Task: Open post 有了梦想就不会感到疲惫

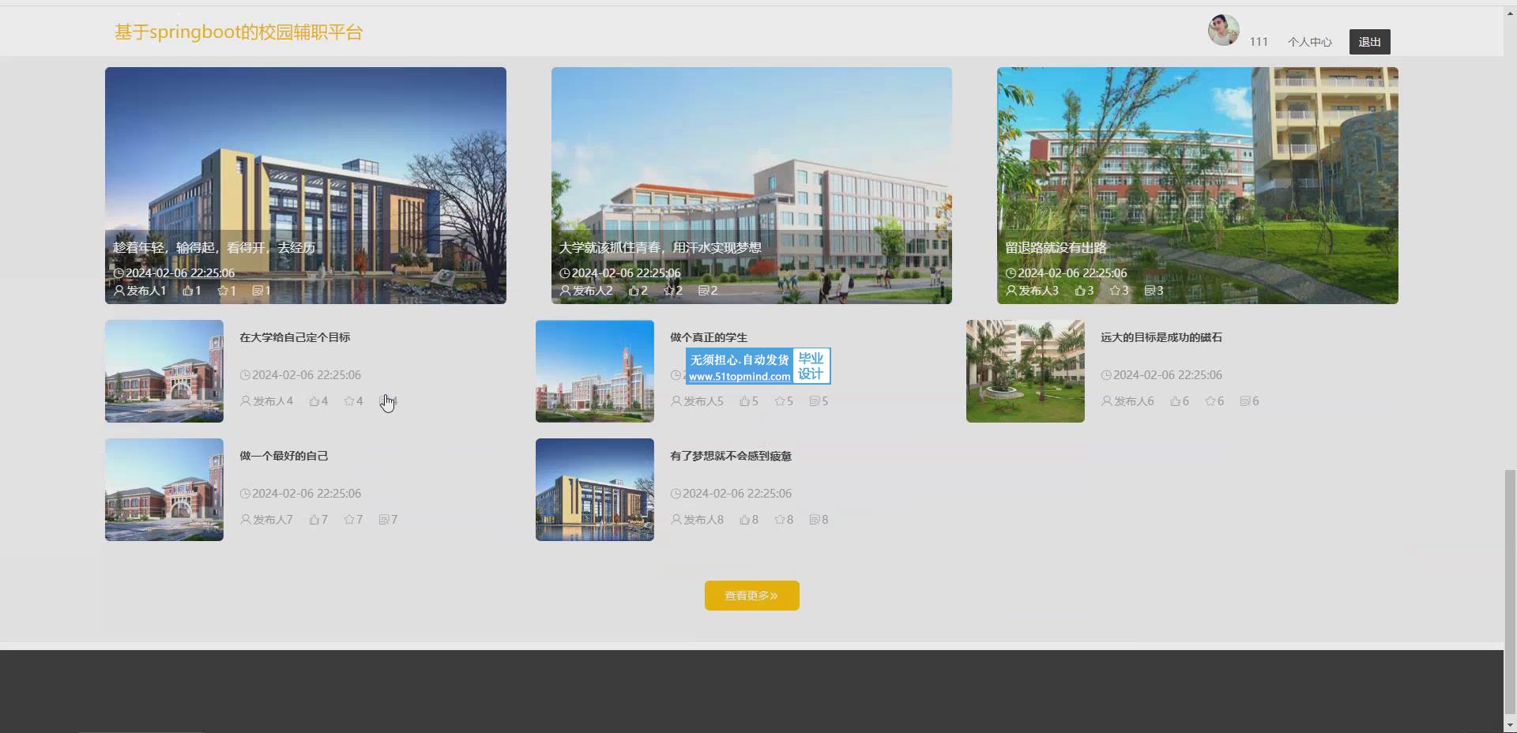Action: point(731,456)
